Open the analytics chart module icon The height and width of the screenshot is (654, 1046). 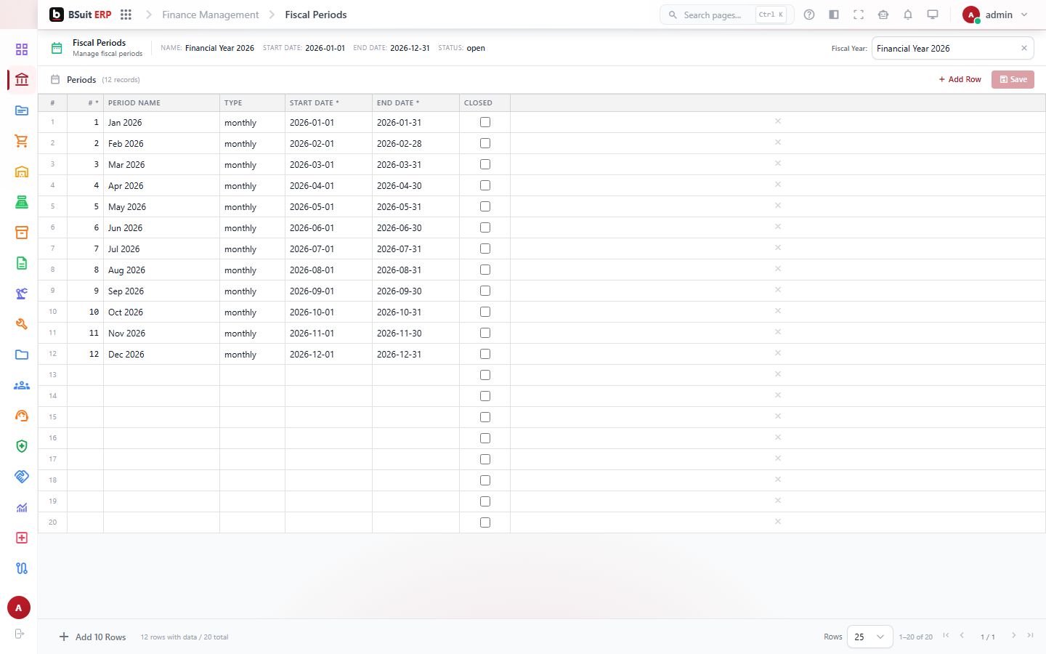pos(22,507)
